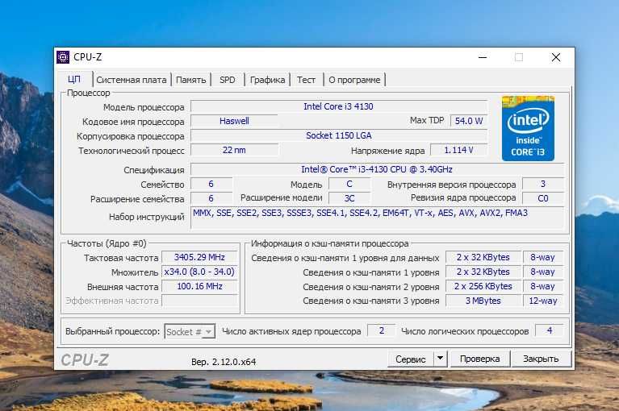619x411 pixels.
Task: Click the multiplier value x34.0 (8.0 - 34.0)
Action: [x=199, y=272]
